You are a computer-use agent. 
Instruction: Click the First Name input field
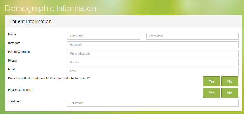[x=103, y=36]
